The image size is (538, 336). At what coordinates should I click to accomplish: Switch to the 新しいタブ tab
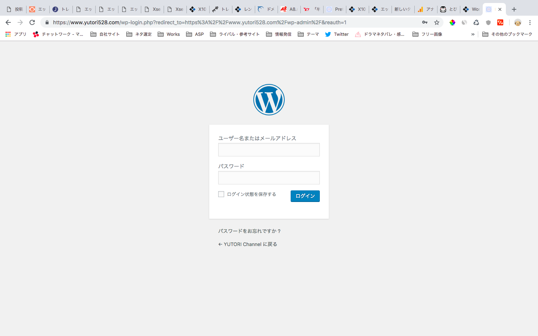coord(403,9)
